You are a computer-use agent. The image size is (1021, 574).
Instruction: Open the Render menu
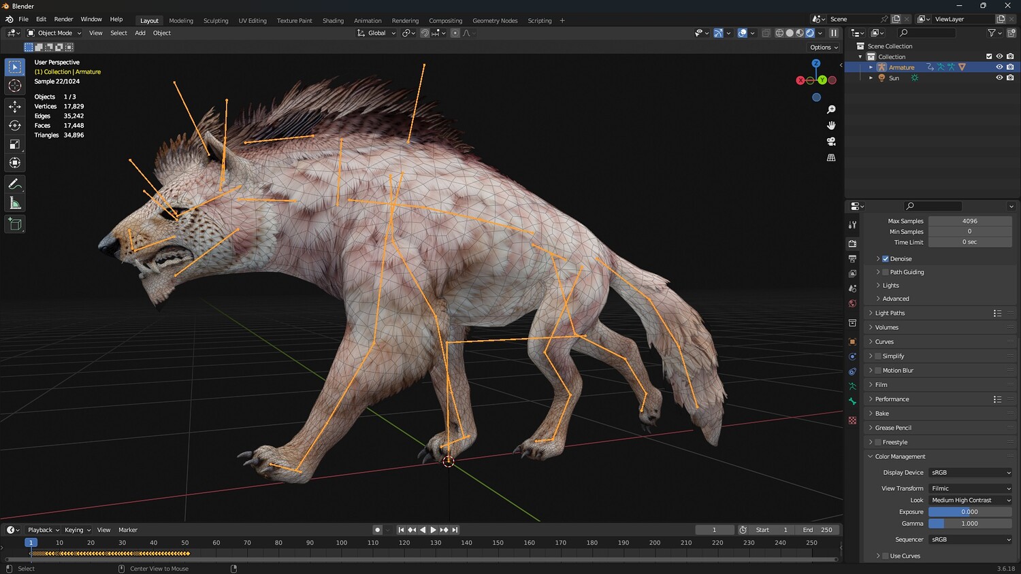[x=63, y=20]
